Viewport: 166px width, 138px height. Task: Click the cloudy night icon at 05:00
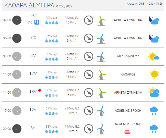pos(154,38)
